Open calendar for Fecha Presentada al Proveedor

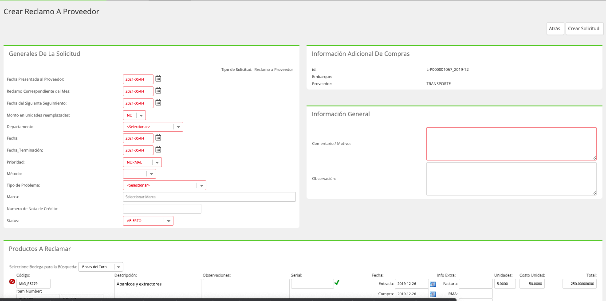pyautogui.click(x=158, y=78)
